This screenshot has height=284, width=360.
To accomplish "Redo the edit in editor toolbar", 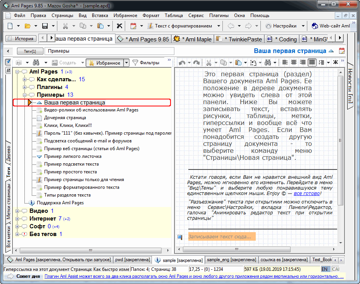I will coord(196,62).
